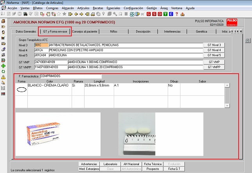Click the yellow right arrow toolbar icon
This screenshot has width=252, height=173.
click(81, 14)
